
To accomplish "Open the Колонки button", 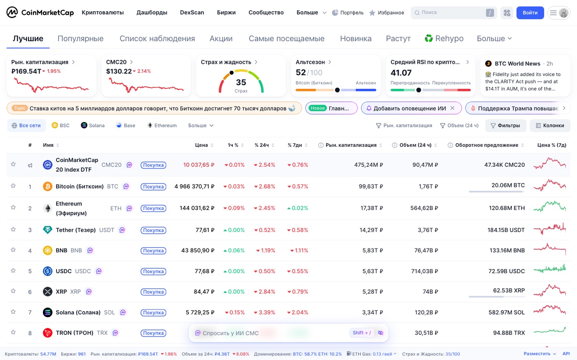I will 550,125.
